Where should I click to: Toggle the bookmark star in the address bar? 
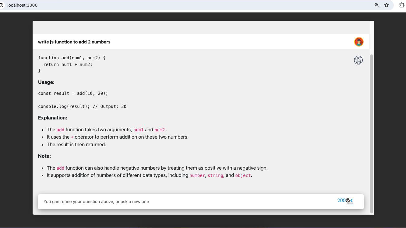tap(387, 5)
